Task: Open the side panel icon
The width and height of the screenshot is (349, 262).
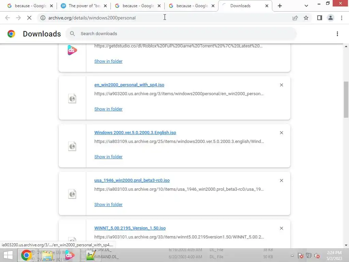Action: click(320, 18)
